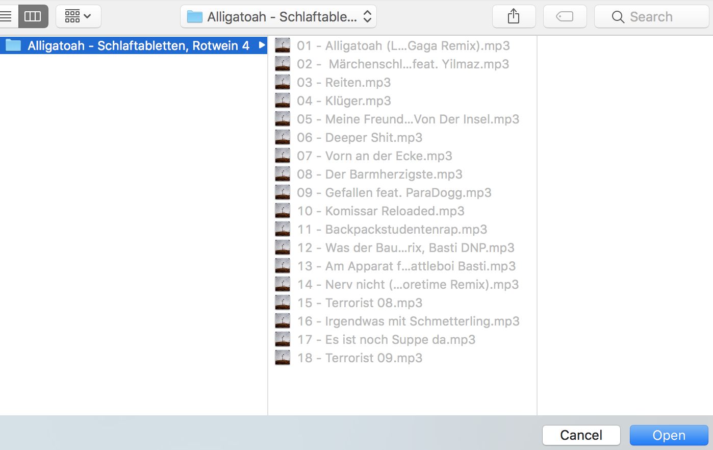
Task: Select file 08 - Der Barmherzigste.mp3
Action: 403,174
